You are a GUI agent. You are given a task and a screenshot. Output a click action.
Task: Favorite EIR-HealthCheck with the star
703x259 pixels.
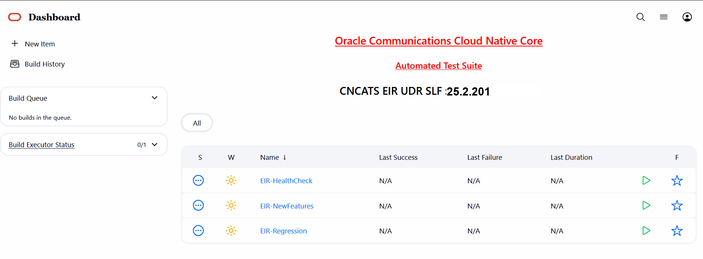coord(677,181)
